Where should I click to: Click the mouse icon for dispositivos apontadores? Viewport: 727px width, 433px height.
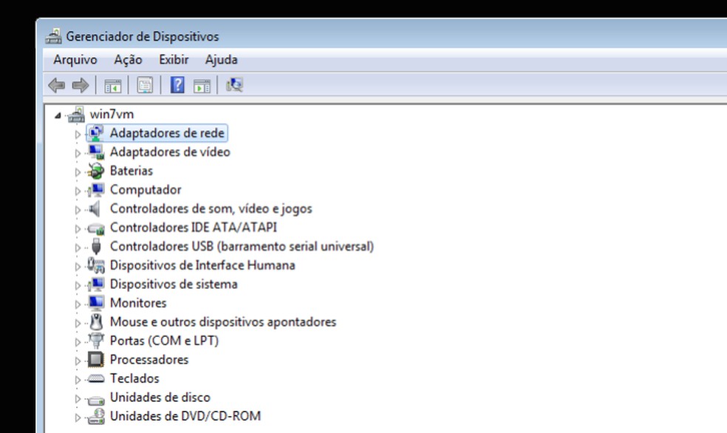(x=96, y=322)
